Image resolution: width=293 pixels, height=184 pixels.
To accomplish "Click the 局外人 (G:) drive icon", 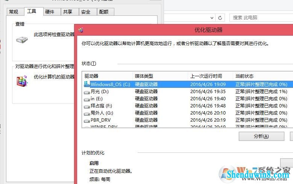I will click(87, 114).
